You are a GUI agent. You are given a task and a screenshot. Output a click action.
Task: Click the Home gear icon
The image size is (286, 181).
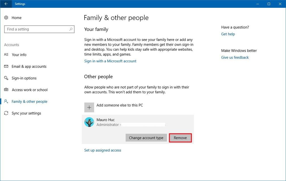point(6,18)
